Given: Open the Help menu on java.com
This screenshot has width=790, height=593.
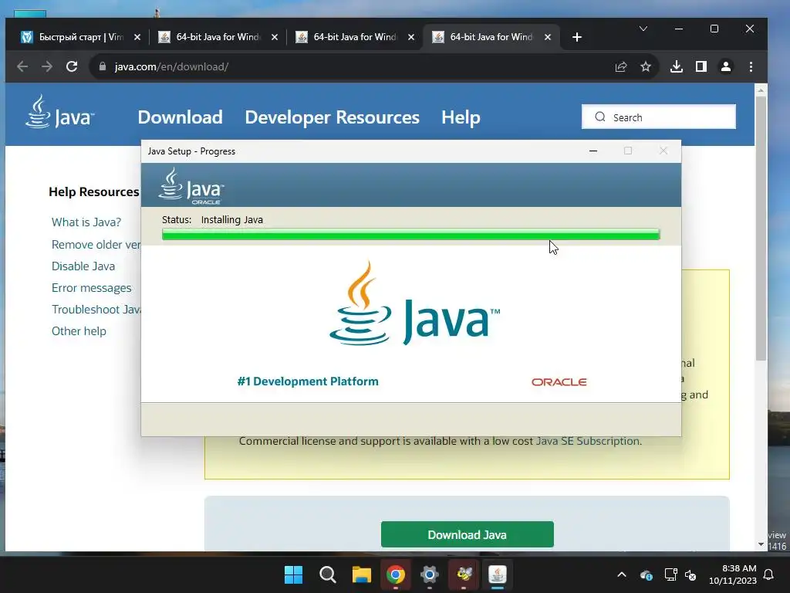Looking at the screenshot, I should click(461, 117).
